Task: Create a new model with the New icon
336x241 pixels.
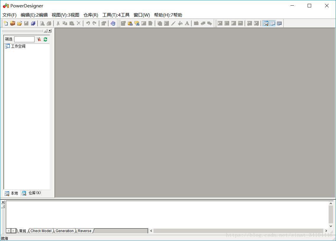Action: tap(6, 23)
